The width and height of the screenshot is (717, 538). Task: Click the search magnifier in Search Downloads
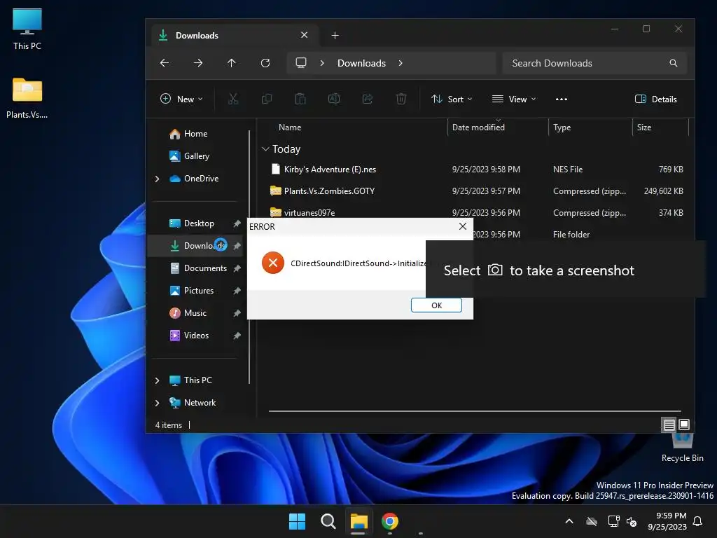click(x=673, y=63)
